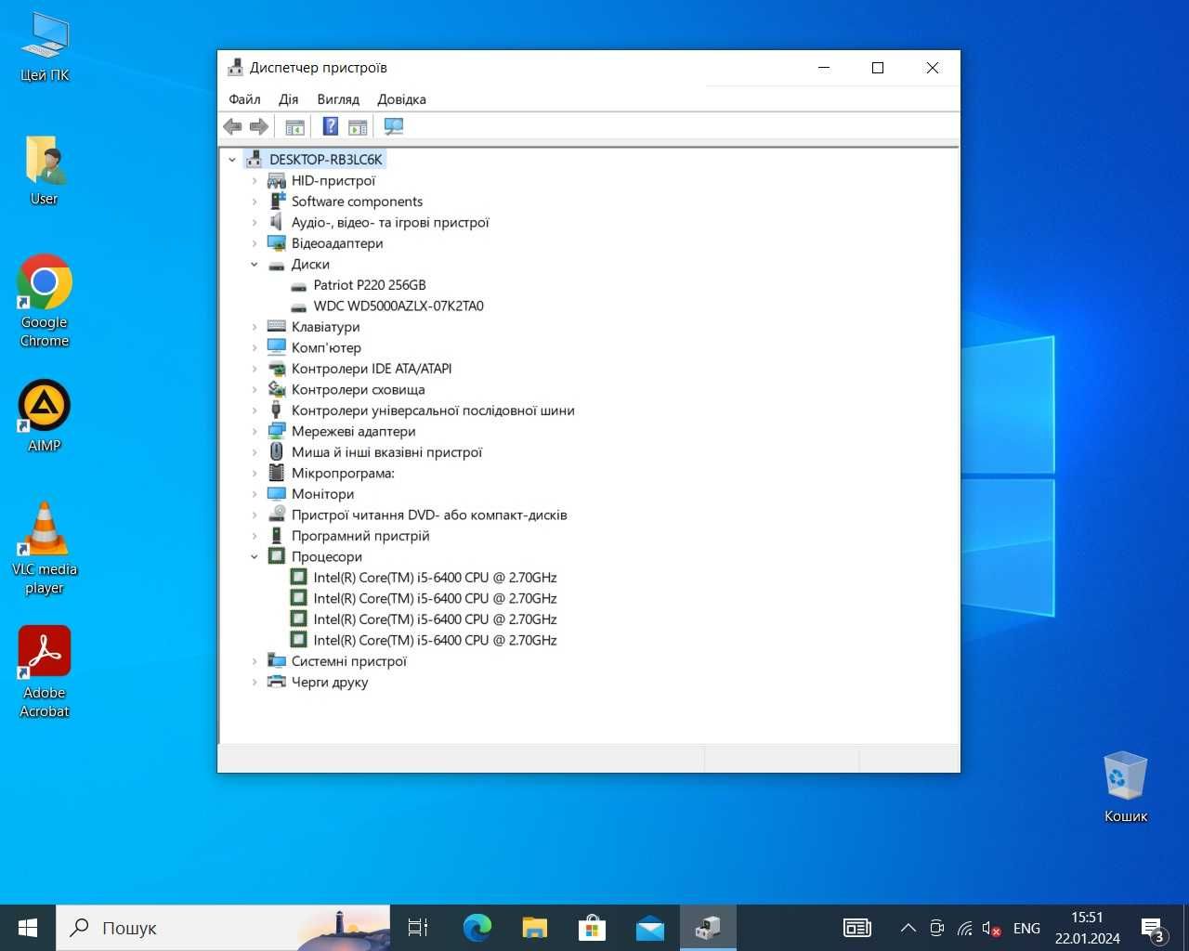Collapse the Процесори category

(x=255, y=557)
